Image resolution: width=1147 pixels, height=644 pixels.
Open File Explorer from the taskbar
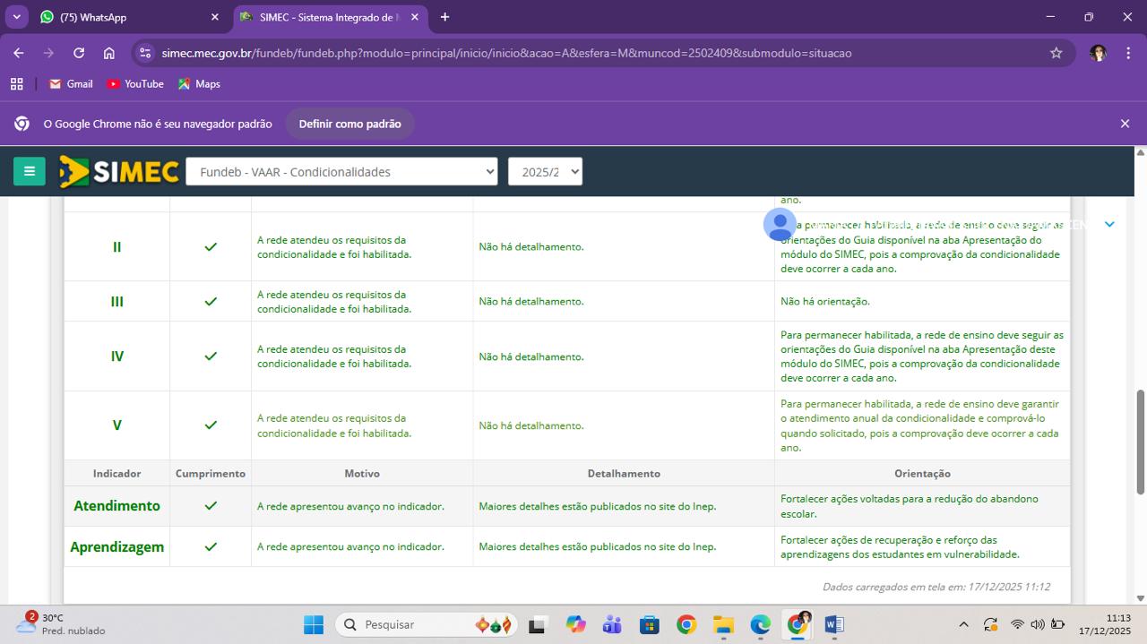coord(723,624)
